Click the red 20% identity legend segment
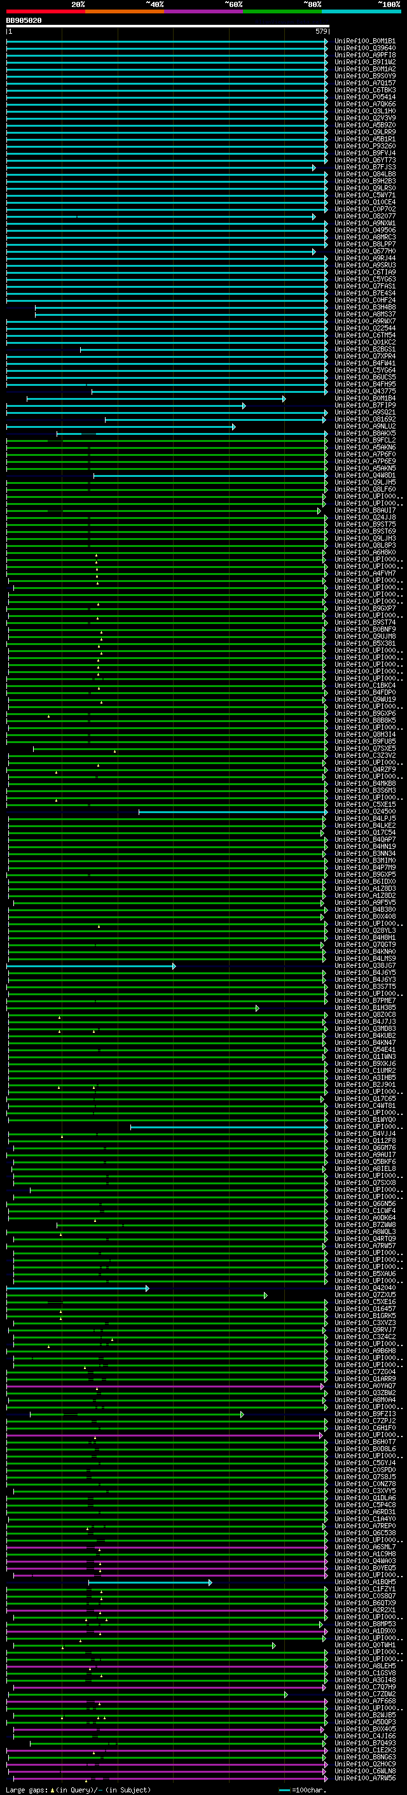Viewport: 407px width, 1795px height. coord(45,11)
